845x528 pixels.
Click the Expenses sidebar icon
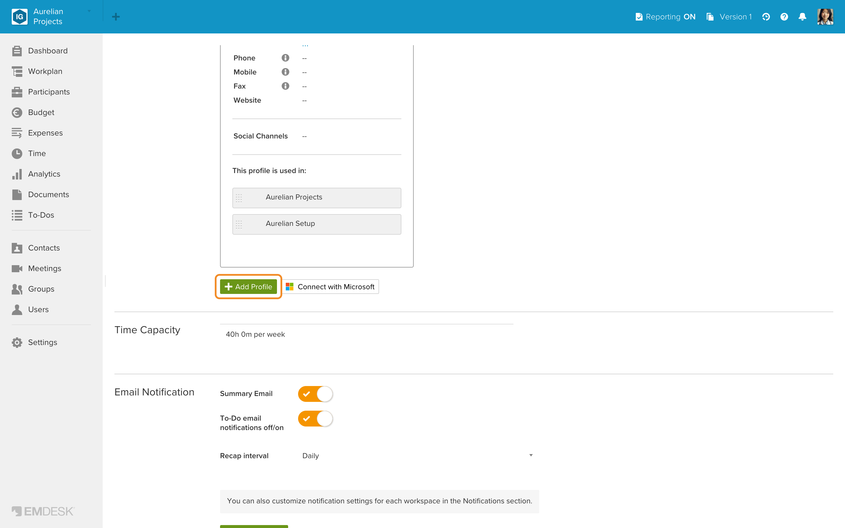click(17, 133)
